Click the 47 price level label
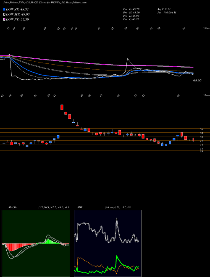 pos(201,141)
